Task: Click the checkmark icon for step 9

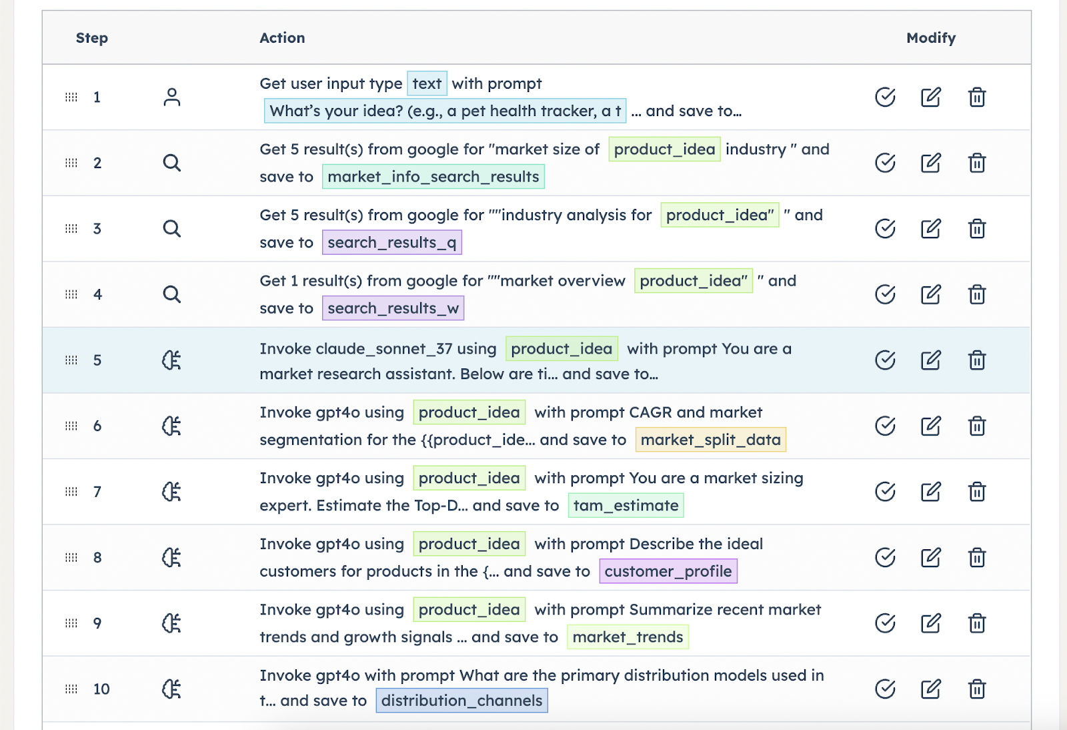Action: (885, 623)
